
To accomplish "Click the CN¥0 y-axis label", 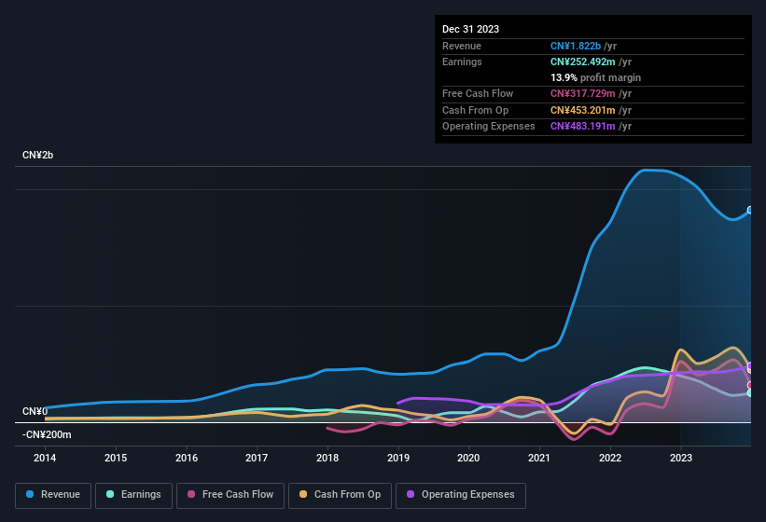I will (x=35, y=411).
